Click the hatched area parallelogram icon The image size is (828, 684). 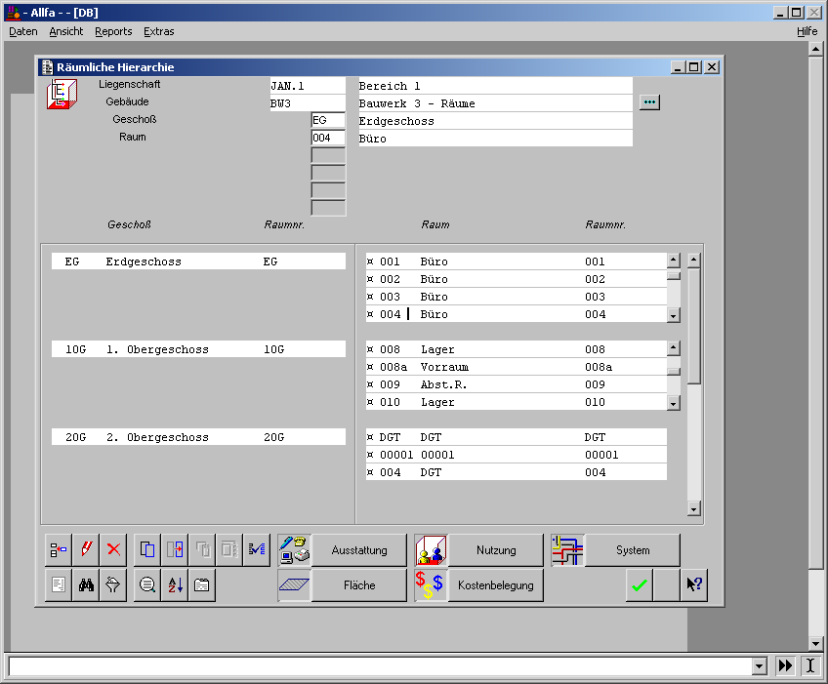click(x=294, y=584)
